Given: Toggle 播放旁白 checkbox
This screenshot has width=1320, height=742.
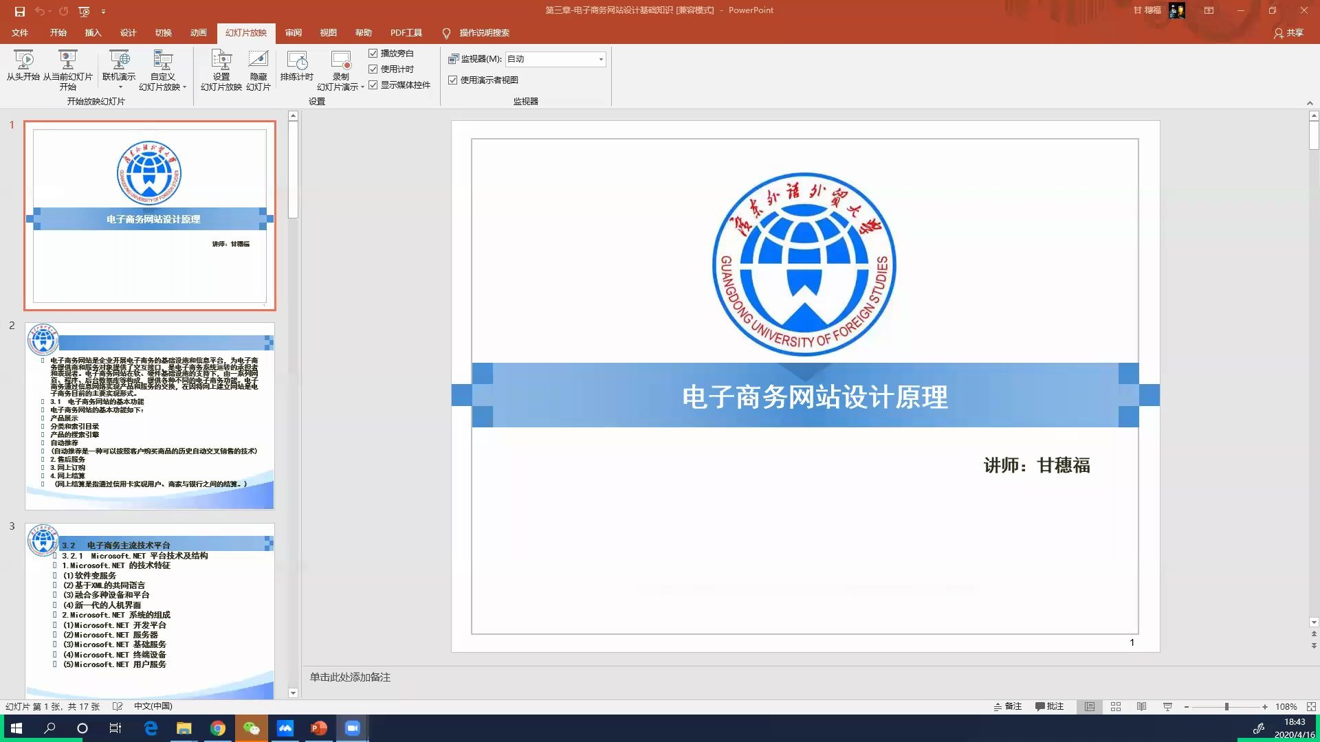Looking at the screenshot, I should pos(373,53).
